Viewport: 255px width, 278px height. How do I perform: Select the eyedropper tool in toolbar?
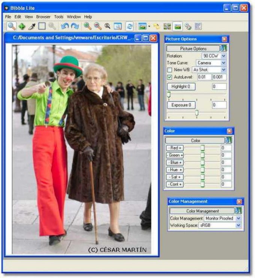click(x=32, y=26)
